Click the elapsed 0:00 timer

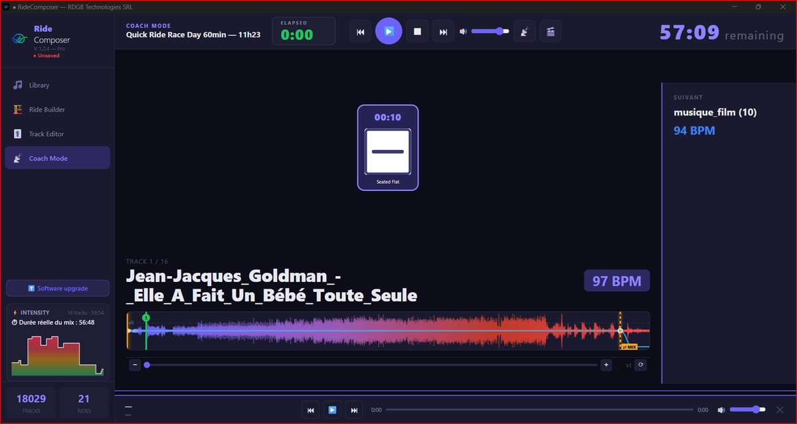pyautogui.click(x=296, y=35)
